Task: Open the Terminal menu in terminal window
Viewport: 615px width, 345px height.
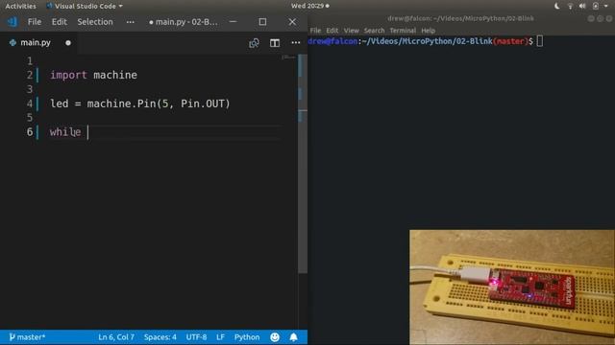Action: 403,31
